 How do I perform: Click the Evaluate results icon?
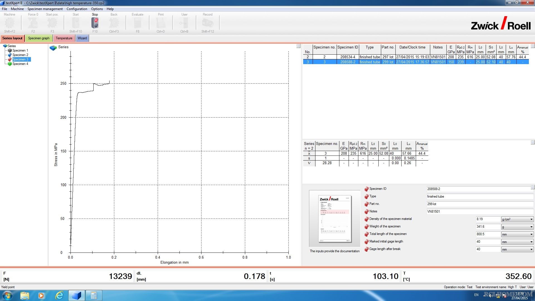[138, 23]
